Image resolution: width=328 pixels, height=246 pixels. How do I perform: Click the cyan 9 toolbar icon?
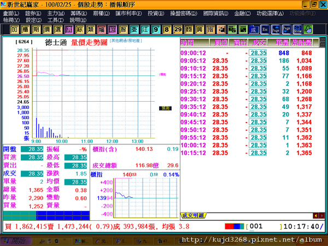[156, 30]
